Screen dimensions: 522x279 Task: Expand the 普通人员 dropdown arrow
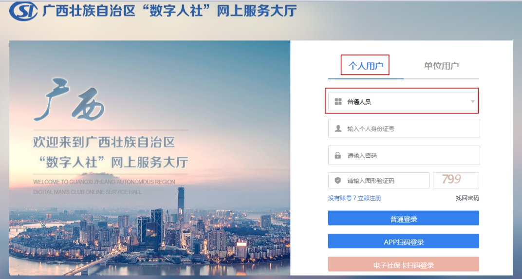click(472, 102)
